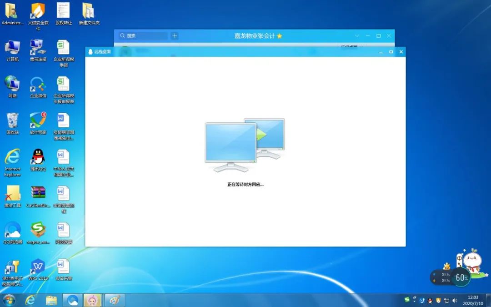This screenshot has height=307, width=491.
Task: Open the 网络 desktop icon
Action: [13, 87]
